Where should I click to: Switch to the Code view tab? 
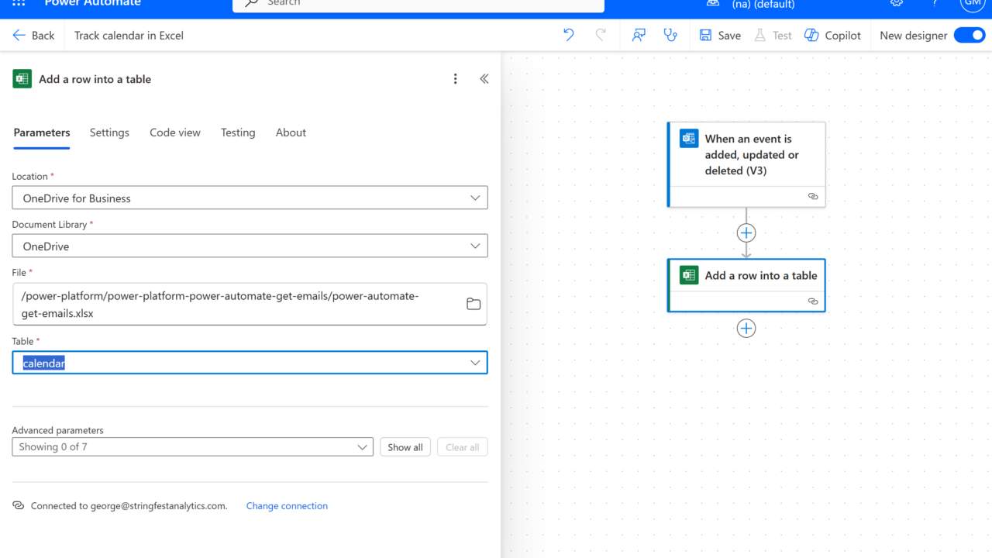175,133
